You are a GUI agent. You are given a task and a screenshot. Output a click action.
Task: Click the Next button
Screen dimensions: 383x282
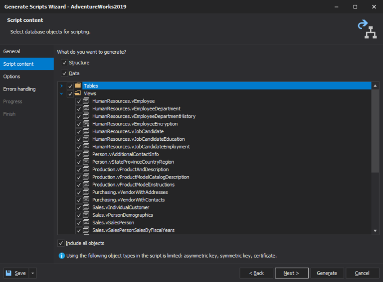[291, 273]
